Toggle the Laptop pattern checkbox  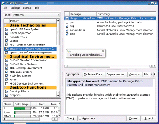pyautogui.click(x=7, y=41)
